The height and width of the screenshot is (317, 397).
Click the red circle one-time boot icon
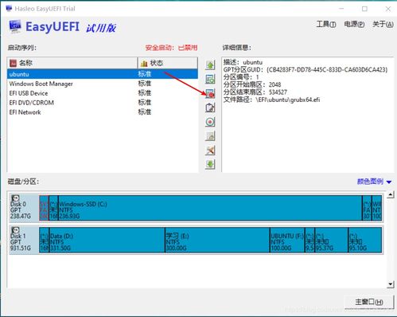(210, 122)
